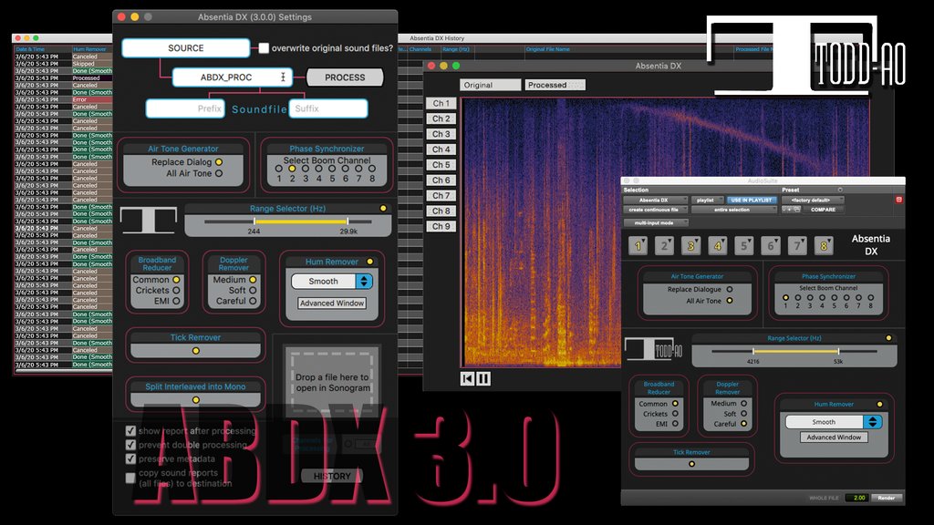
Task: Select Ch 4 in sonogram channel list
Action: (441, 149)
